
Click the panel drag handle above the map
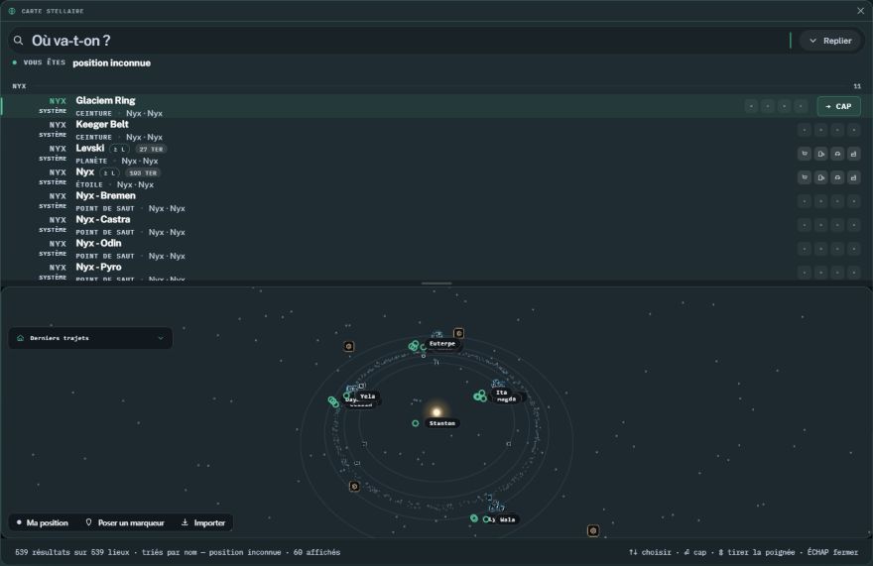[x=436, y=283]
